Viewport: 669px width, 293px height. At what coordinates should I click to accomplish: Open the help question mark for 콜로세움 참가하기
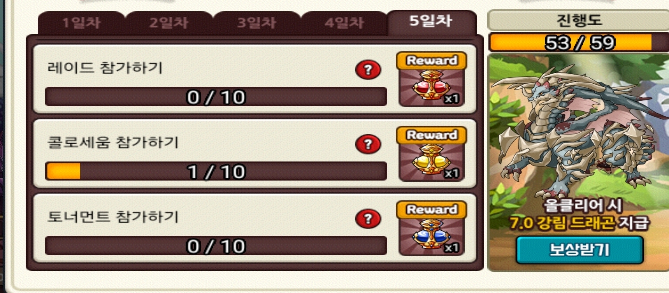[368, 144]
